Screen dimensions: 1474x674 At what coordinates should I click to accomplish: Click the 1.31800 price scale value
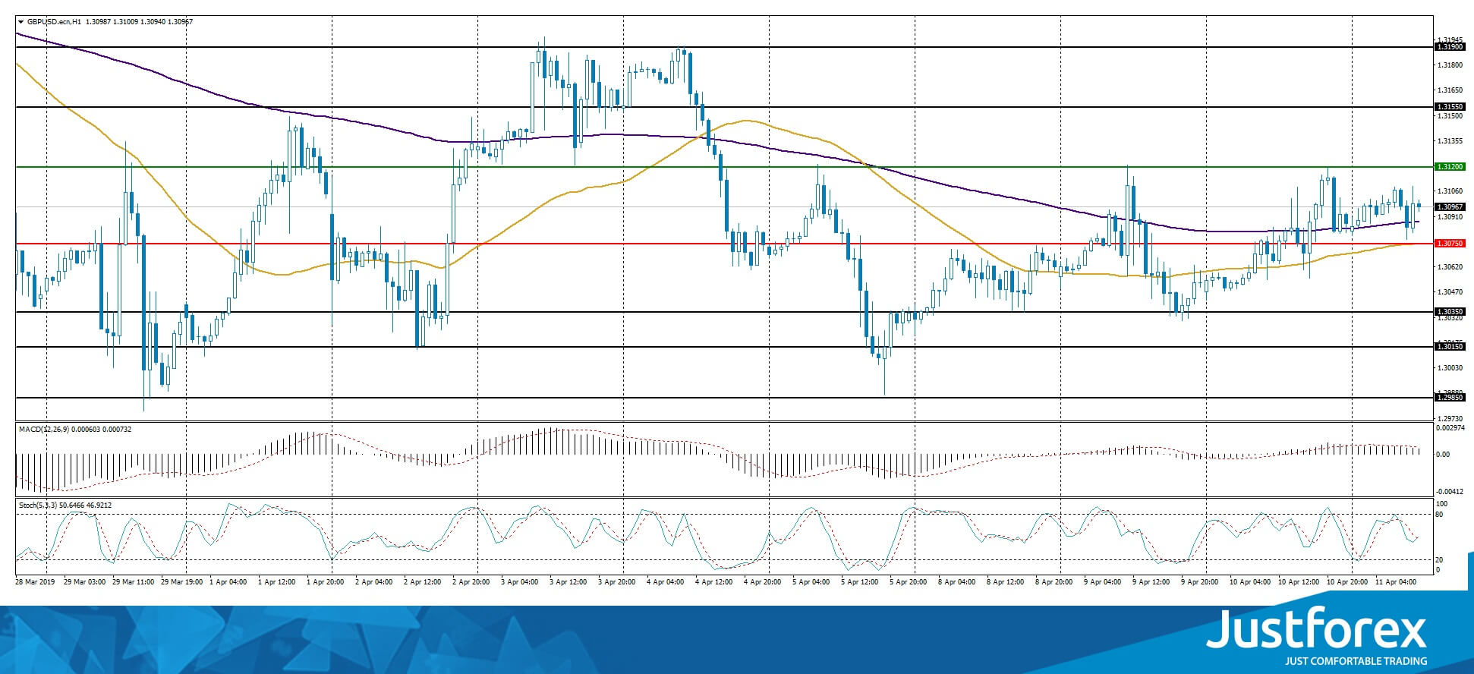click(1450, 65)
